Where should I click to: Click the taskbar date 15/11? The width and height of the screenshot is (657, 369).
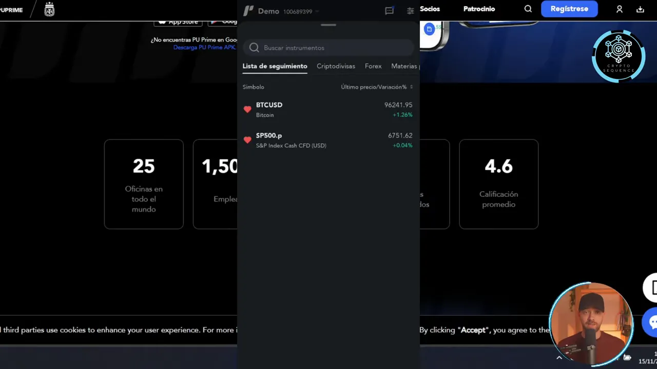click(648, 361)
